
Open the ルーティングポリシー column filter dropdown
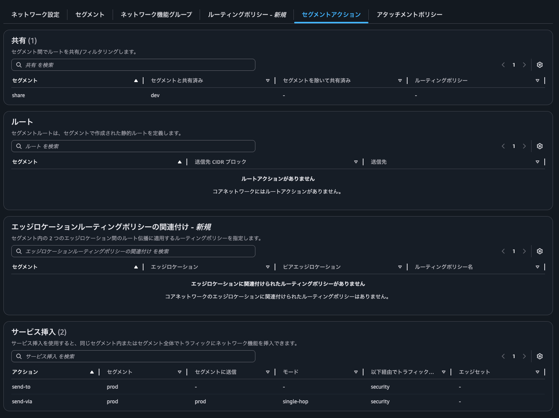tap(538, 80)
